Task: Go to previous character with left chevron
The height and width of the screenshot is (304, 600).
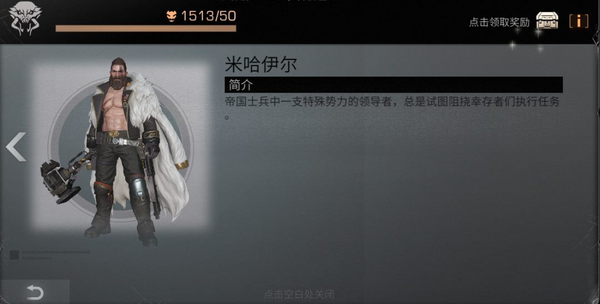Action: pyautogui.click(x=16, y=146)
